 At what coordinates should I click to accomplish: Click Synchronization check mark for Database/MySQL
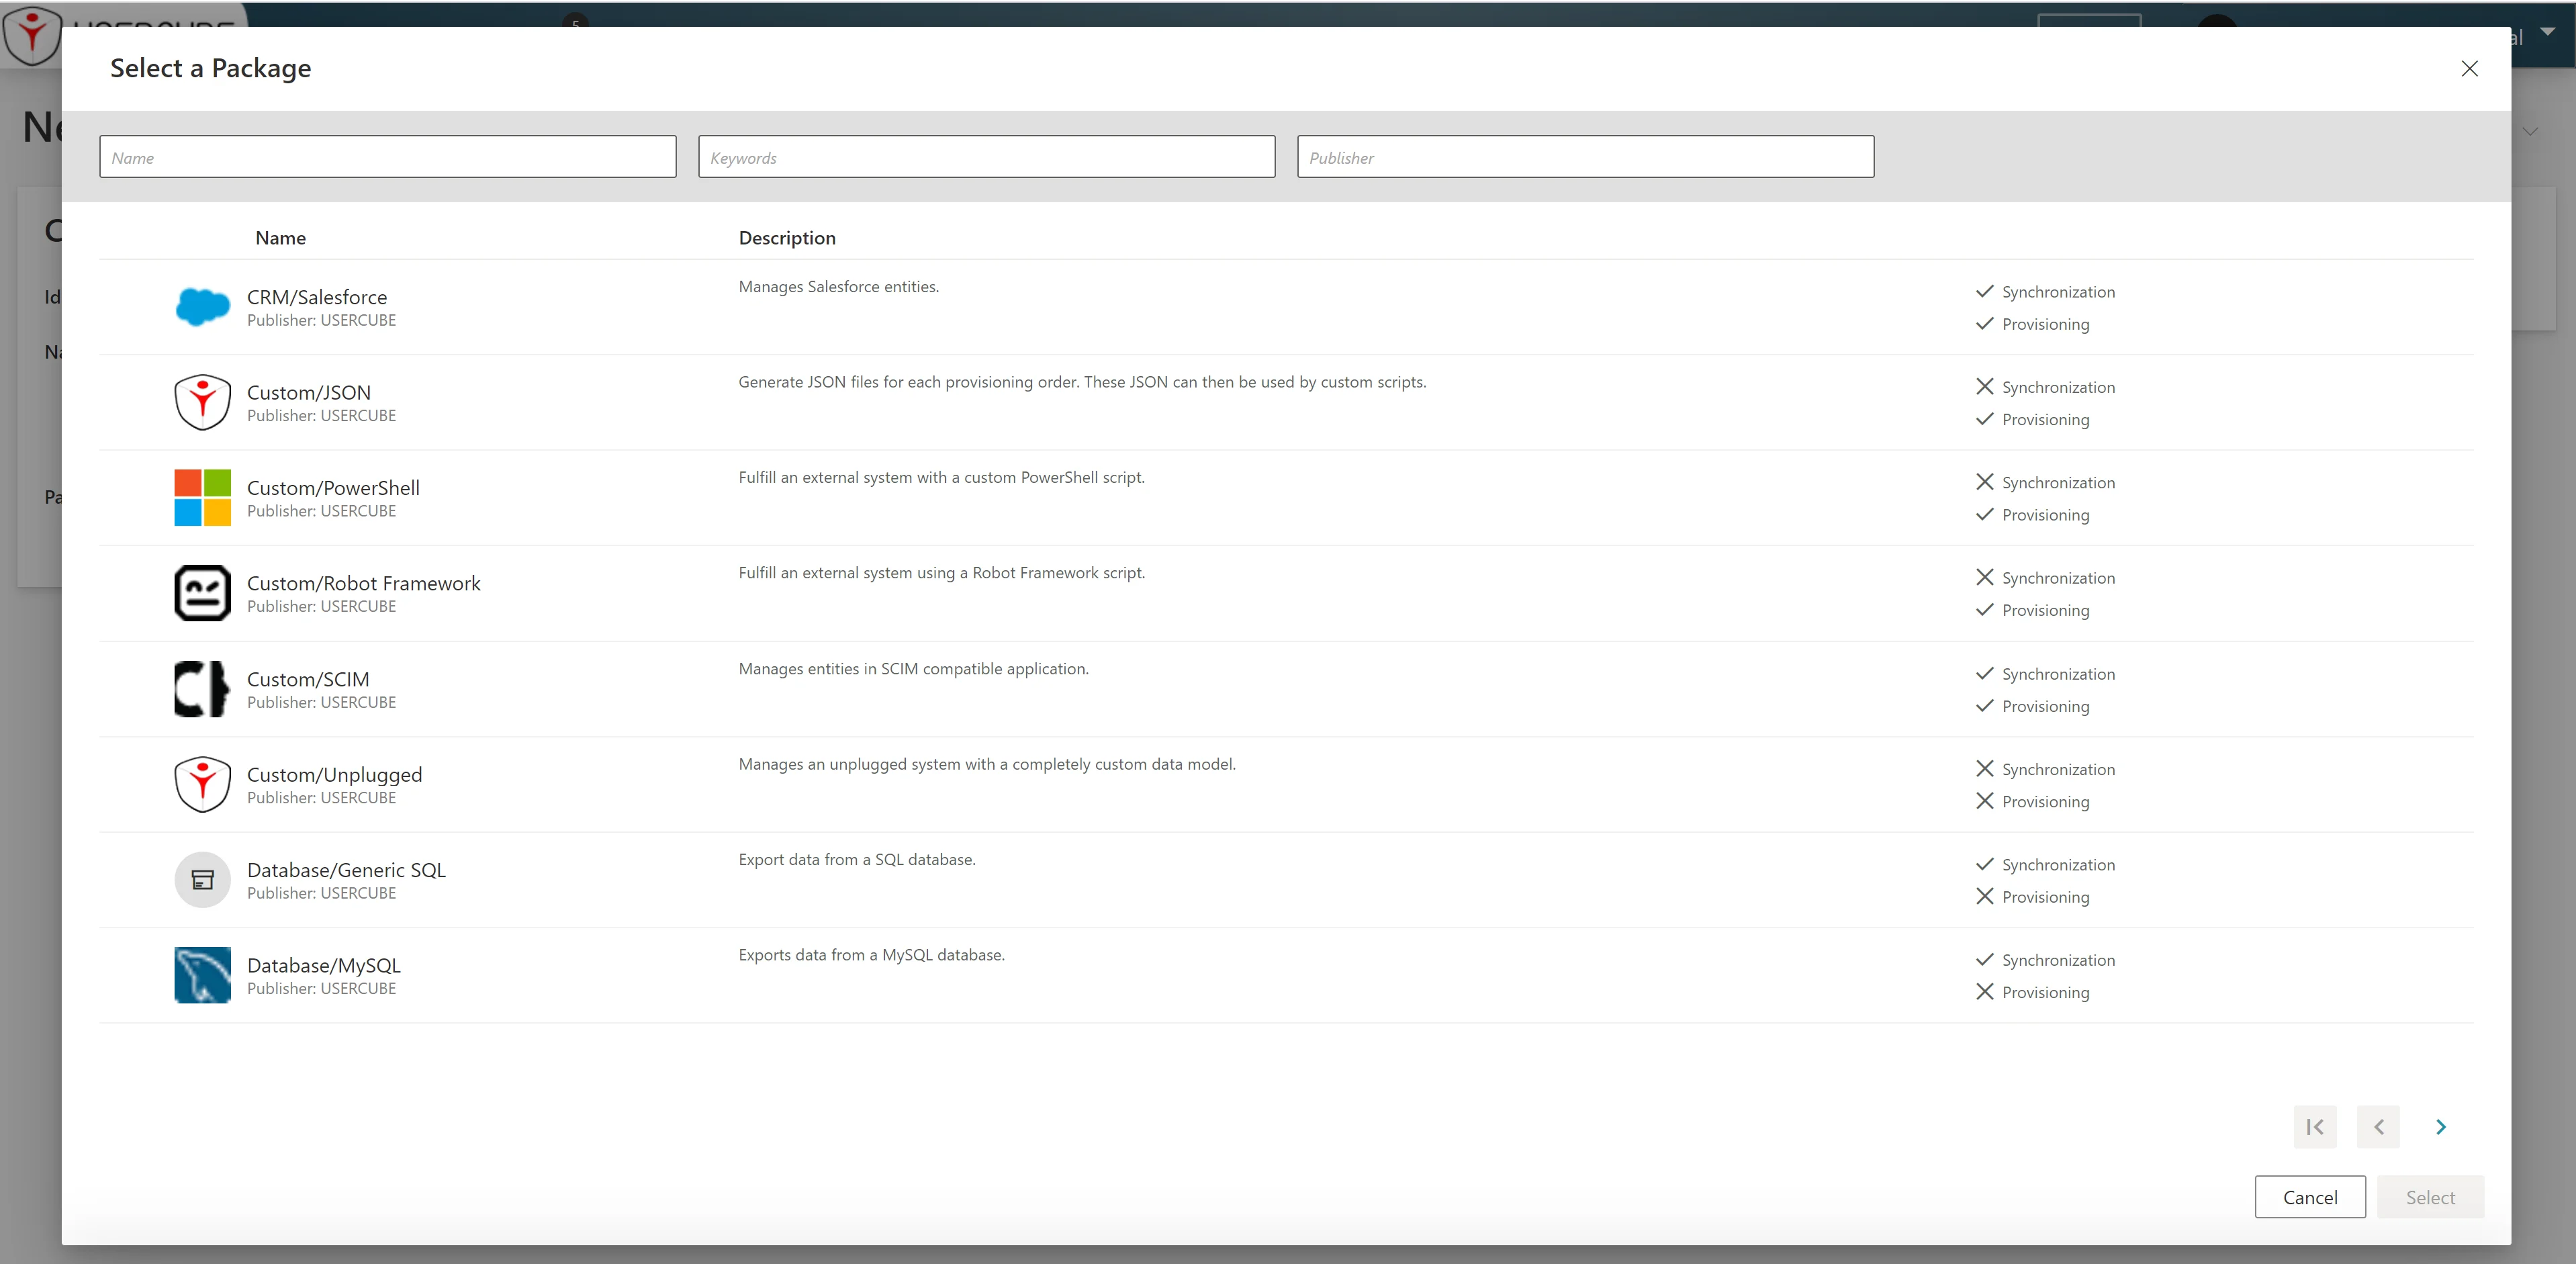click(1985, 960)
